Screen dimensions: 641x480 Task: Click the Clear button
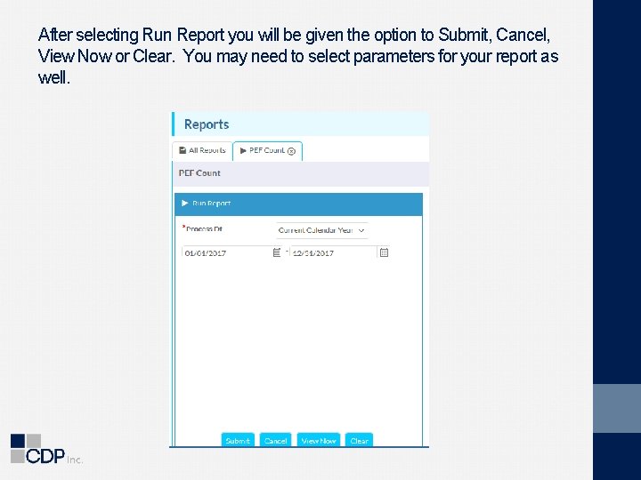pos(359,440)
